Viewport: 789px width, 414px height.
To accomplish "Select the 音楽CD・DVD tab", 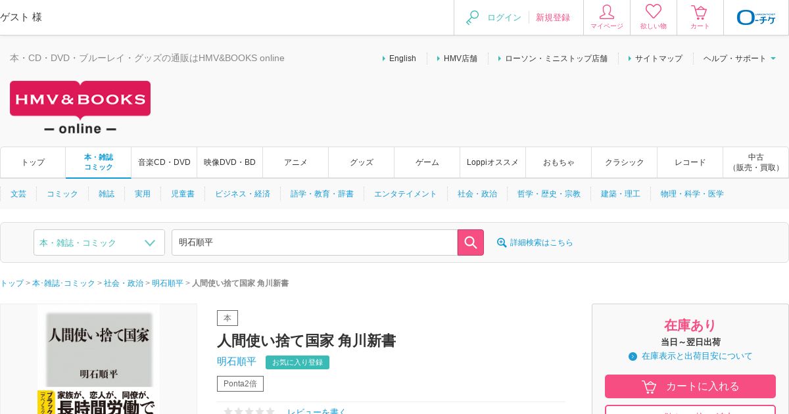I will coord(164,162).
